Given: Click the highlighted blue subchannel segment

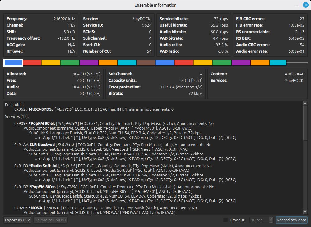Looking at the screenshot, I should coord(13,63).
